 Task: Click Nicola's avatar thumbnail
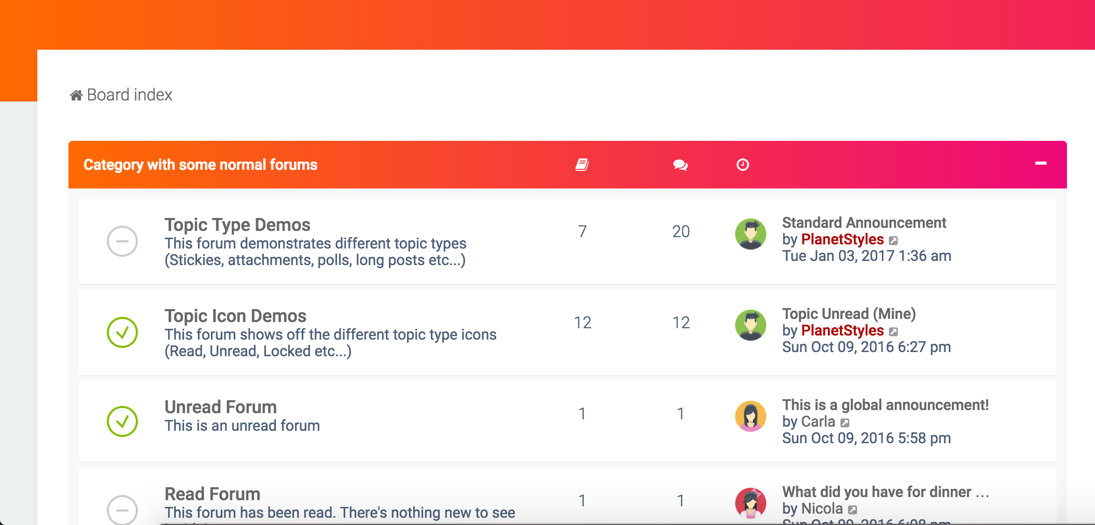click(751, 503)
